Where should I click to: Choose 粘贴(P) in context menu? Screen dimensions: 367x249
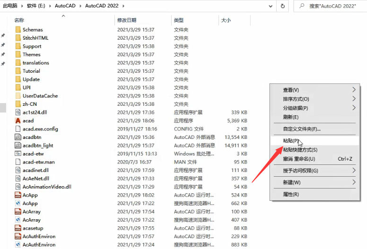[x=315, y=140]
